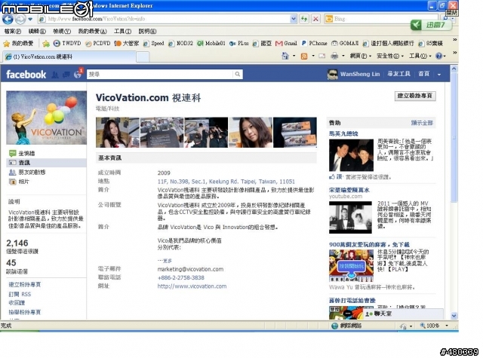Expand the 安全性(S) dropdown

click(x=390, y=56)
